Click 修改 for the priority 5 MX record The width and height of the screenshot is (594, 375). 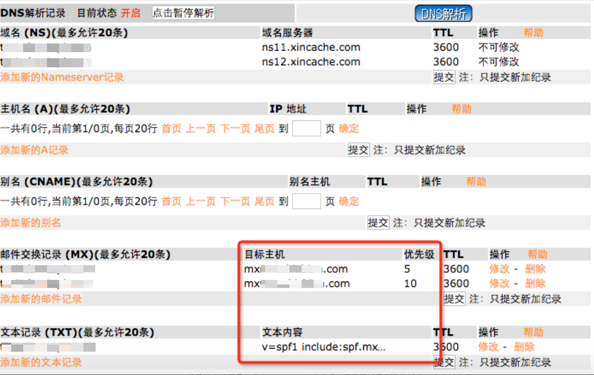[x=499, y=269]
